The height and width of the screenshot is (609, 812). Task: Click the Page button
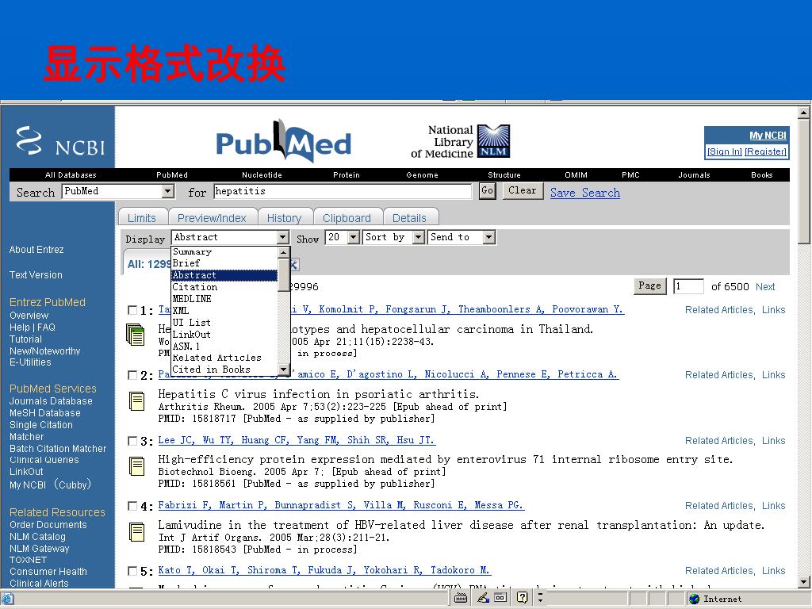(x=650, y=285)
